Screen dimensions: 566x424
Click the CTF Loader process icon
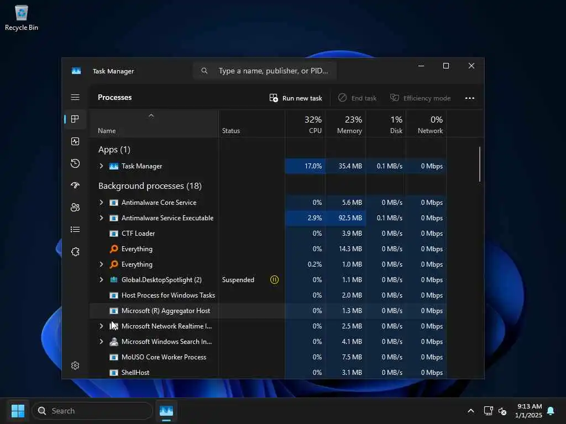[114, 234]
